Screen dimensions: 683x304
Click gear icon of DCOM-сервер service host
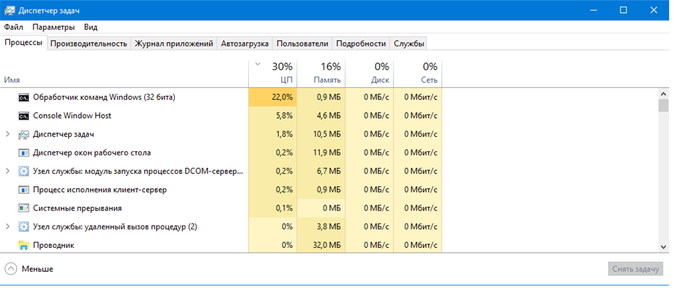pyautogui.click(x=23, y=171)
